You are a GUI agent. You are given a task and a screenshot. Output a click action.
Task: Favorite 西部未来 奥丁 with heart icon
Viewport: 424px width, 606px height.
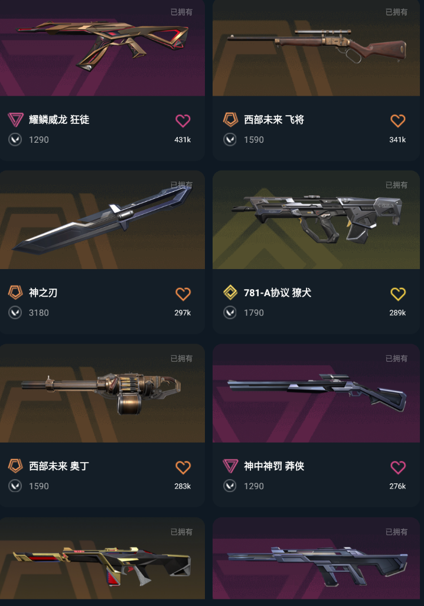(x=182, y=467)
